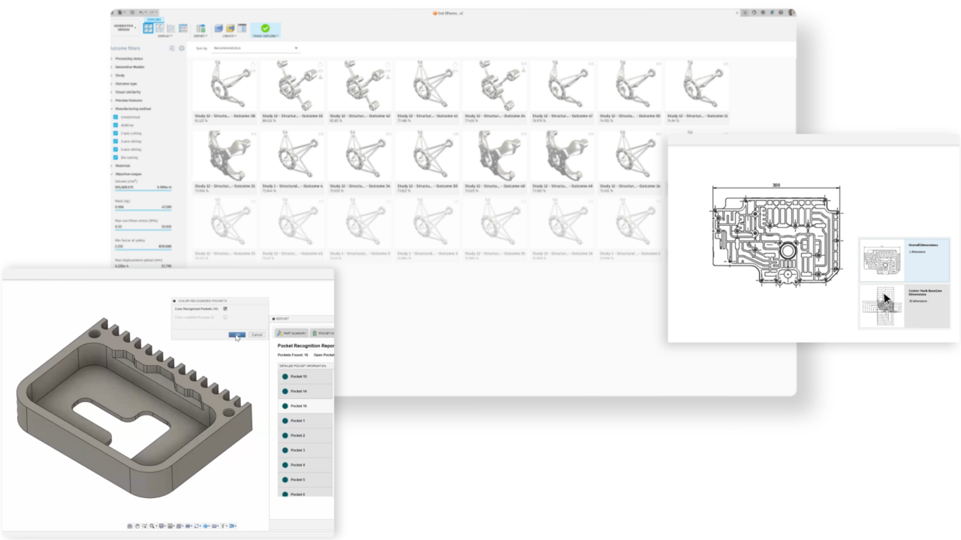Select Pocket 16 in the report list
Image resolution: width=961 pixels, height=540 pixels.
pyautogui.click(x=305, y=406)
